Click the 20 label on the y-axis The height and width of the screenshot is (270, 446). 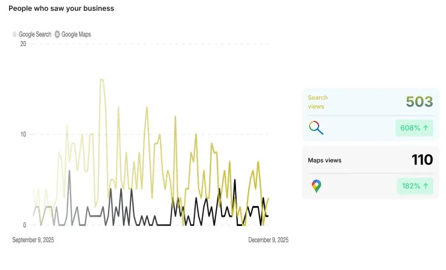tap(23, 43)
